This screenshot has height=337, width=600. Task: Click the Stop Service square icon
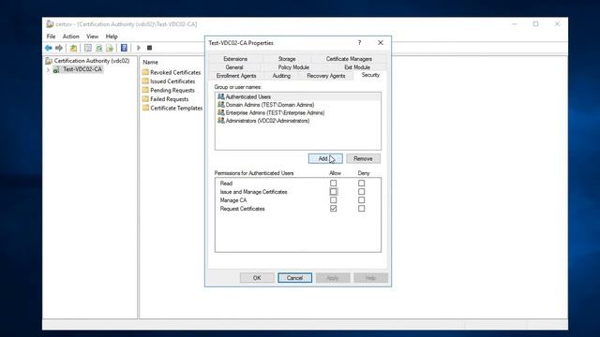click(150, 48)
